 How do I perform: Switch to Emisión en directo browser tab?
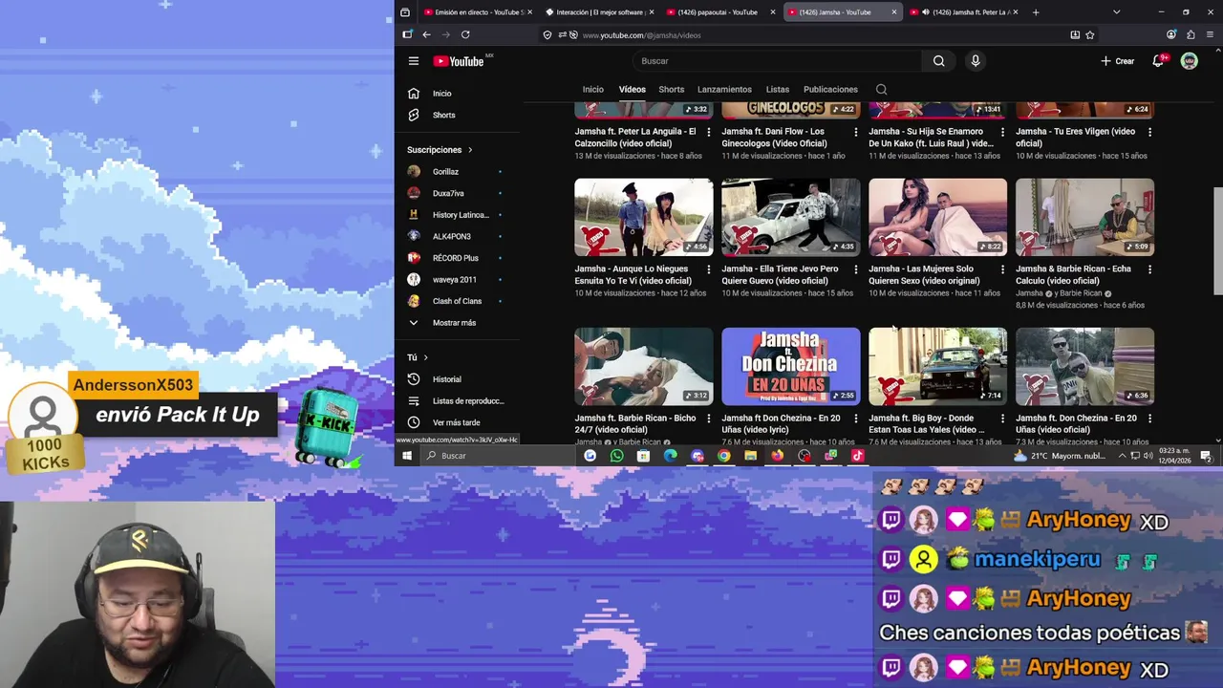pyautogui.click(x=477, y=12)
